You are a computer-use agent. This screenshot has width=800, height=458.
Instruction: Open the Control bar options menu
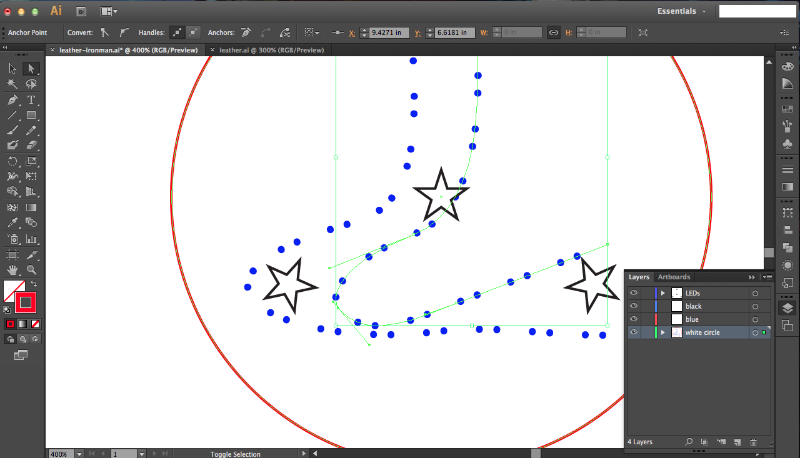pyautogui.click(x=785, y=32)
